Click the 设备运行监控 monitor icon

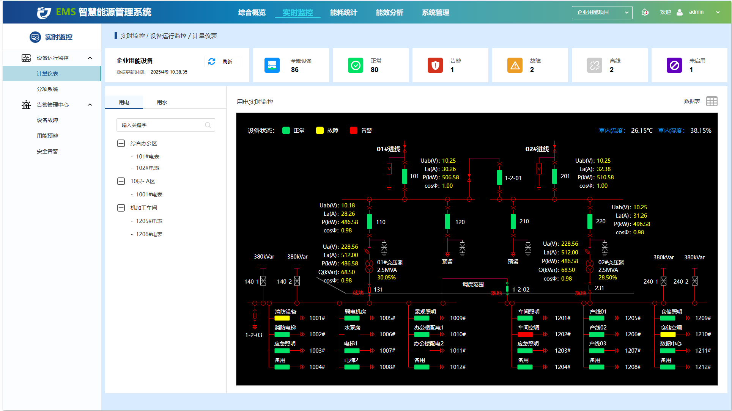[x=26, y=58]
